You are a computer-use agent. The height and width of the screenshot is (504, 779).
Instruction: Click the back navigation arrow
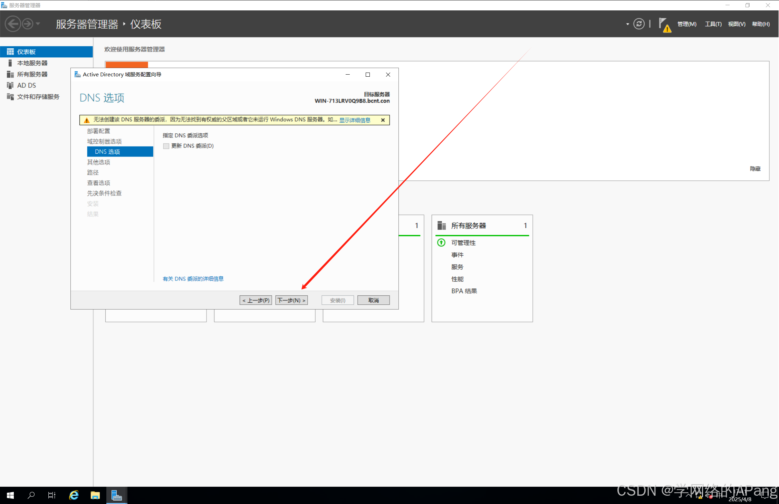pyautogui.click(x=13, y=24)
